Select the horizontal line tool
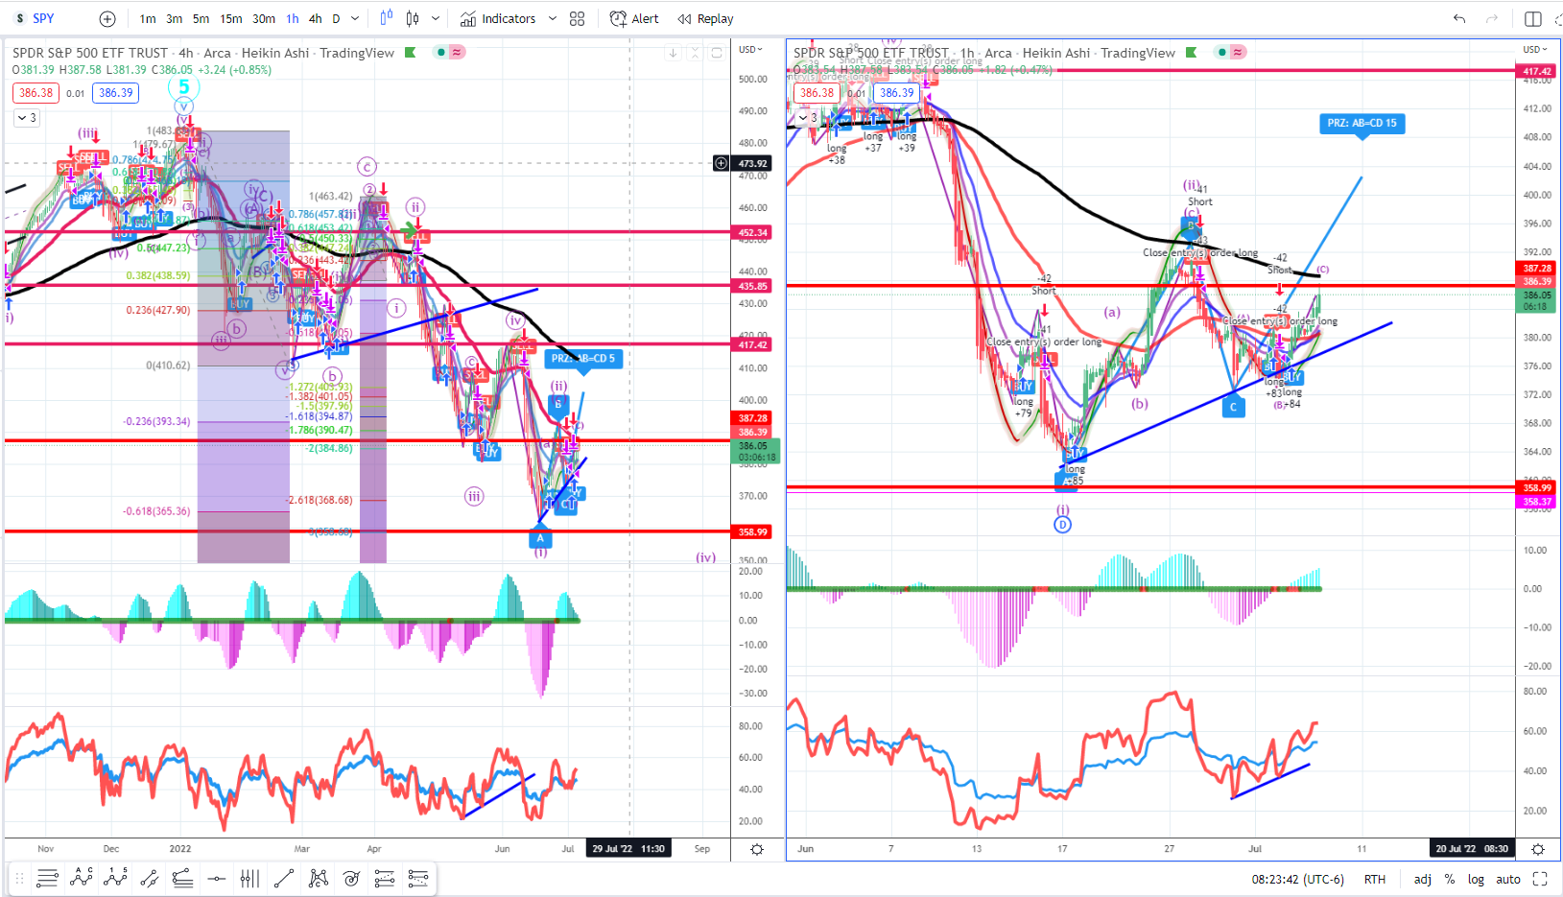 pyautogui.click(x=217, y=878)
